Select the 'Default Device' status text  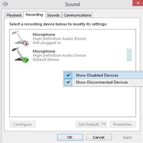click(x=46, y=59)
